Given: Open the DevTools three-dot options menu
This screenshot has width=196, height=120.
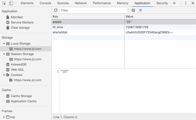Looking at the screenshot, I should pyautogui.click(x=186, y=3).
